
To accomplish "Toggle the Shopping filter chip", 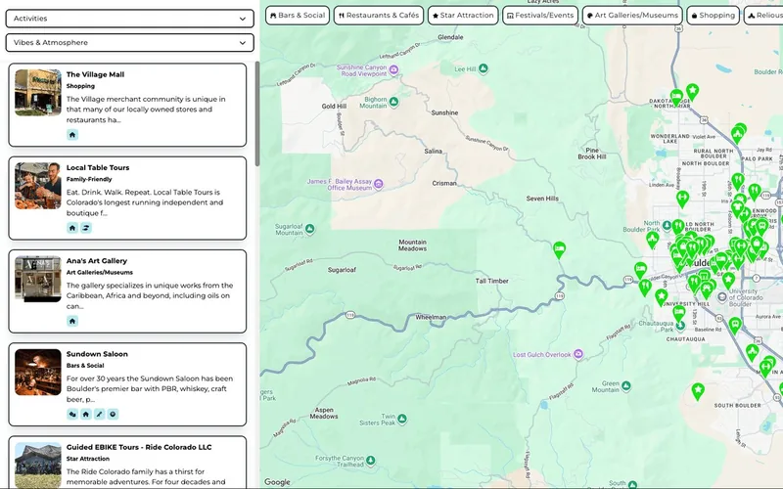I will coord(714,16).
